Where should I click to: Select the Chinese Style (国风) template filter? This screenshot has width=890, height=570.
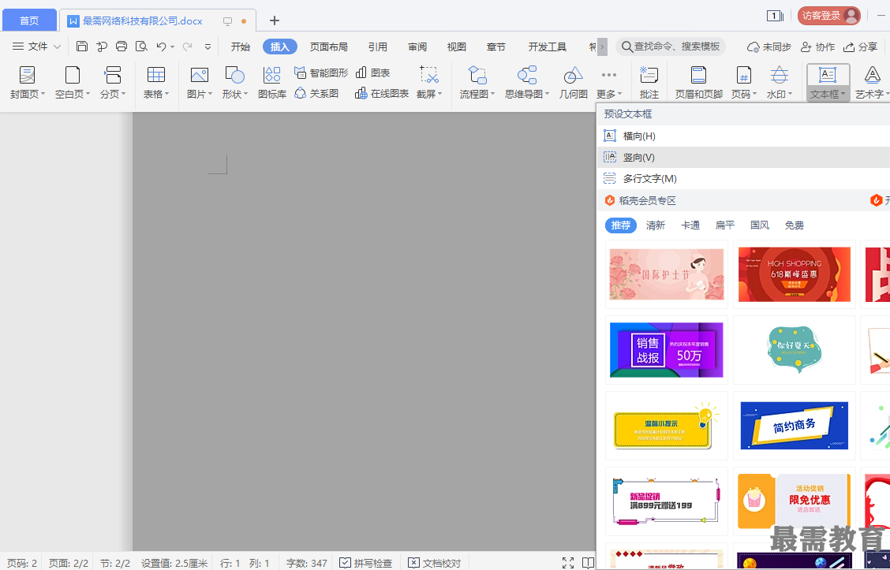click(760, 225)
